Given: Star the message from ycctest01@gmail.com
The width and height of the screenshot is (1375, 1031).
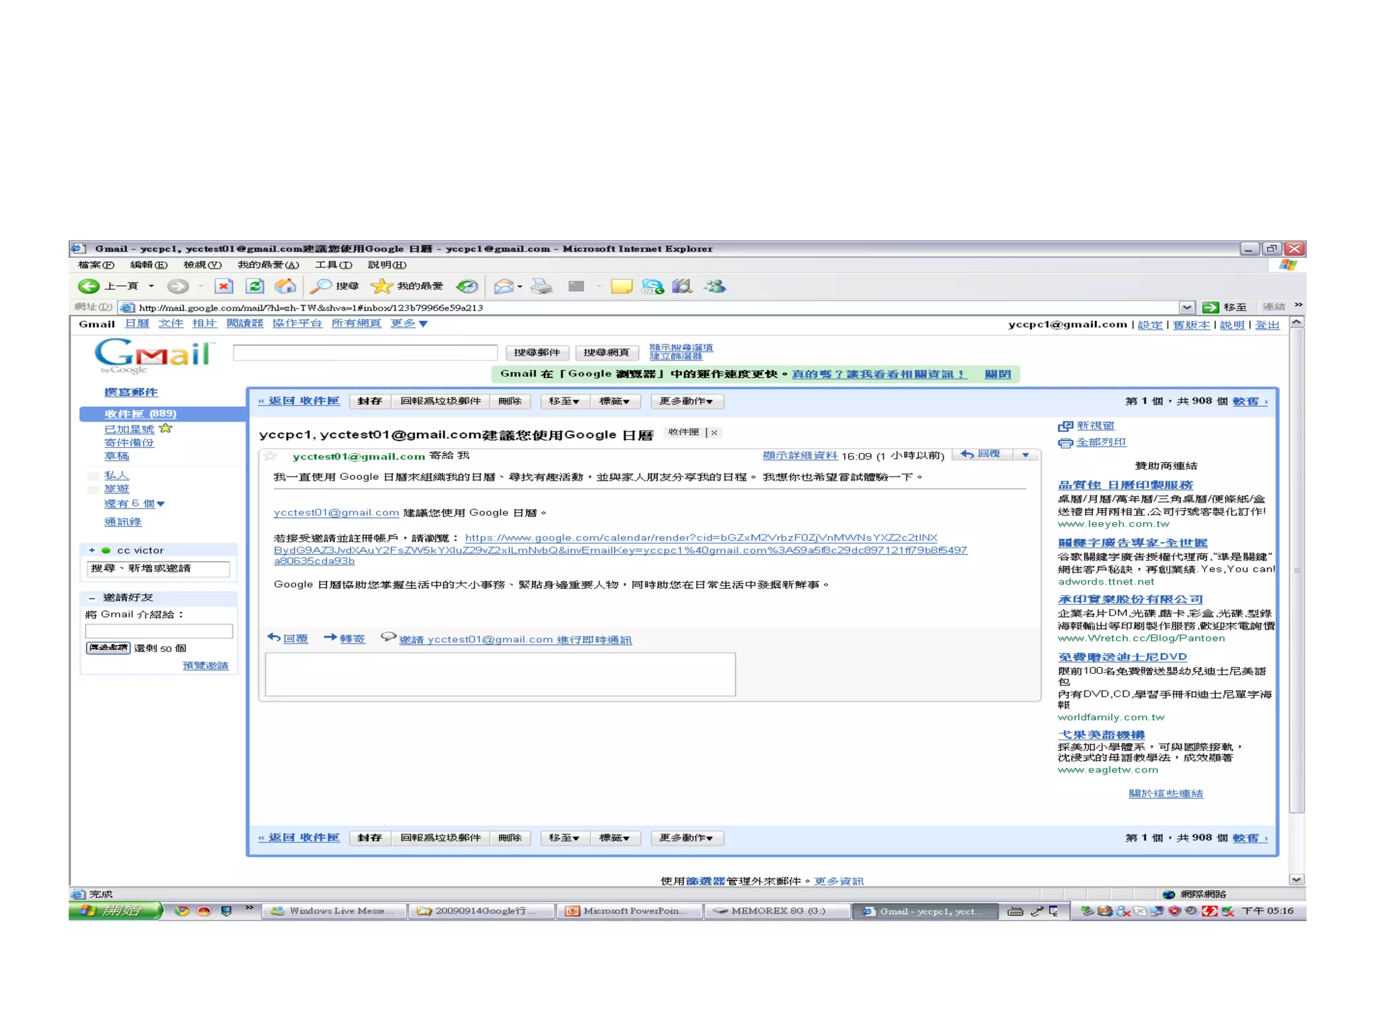Looking at the screenshot, I should 271,456.
